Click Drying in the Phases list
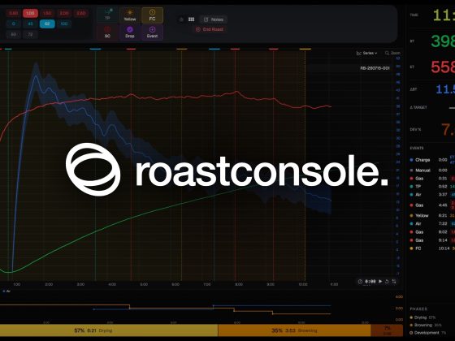455x341 pixels. [422, 317]
